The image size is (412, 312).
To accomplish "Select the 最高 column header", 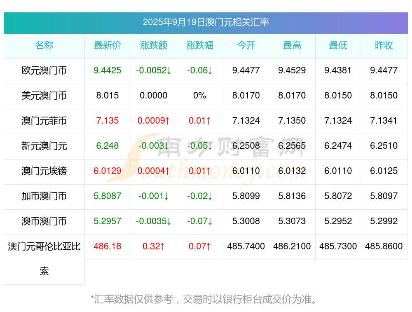I will 292,45.
